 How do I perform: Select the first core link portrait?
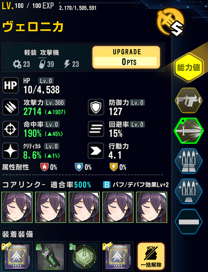tap(17, 207)
